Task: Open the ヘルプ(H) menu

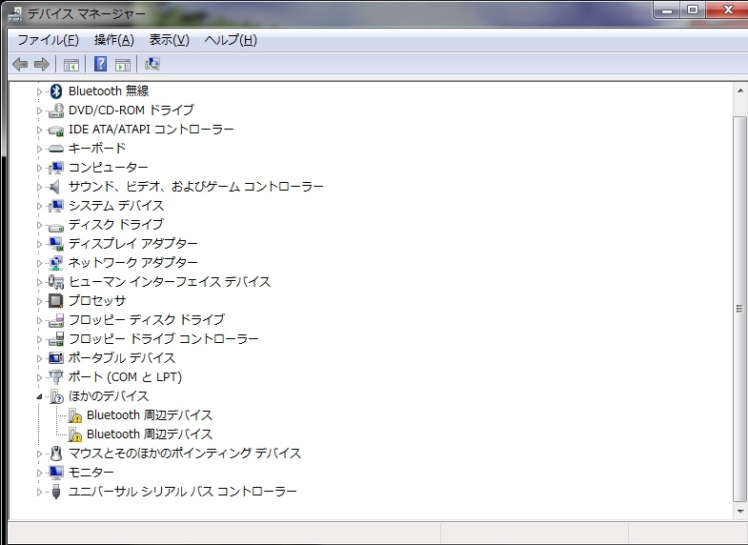Action: [231, 40]
